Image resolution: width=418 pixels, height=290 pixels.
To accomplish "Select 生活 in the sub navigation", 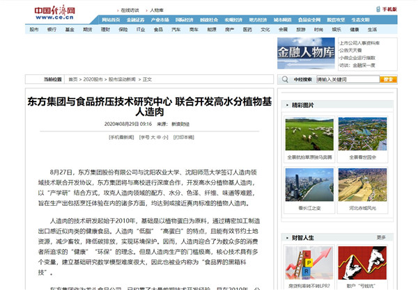I will click(x=372, y=29).
